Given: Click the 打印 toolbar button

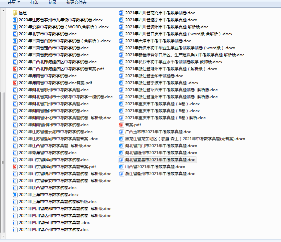Looking at the screenshot, I should click(x=34, y=2).
